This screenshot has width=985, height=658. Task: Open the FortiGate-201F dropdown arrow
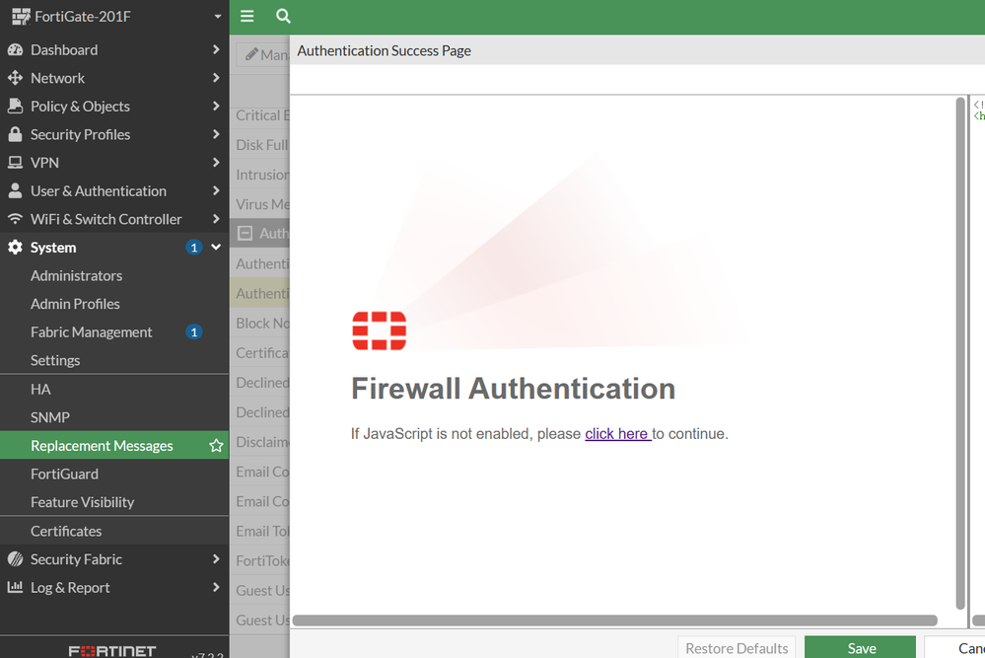[x=217, y=17]
